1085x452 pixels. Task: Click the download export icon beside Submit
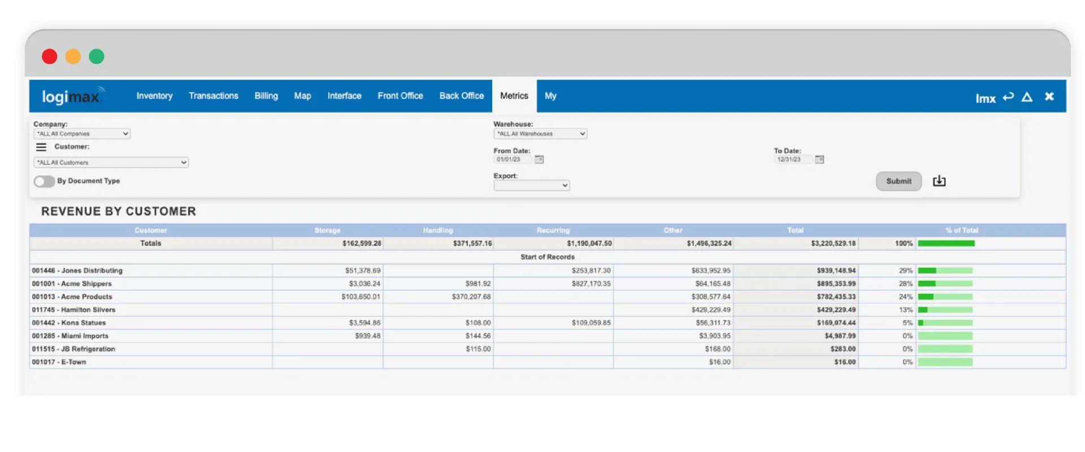click(939, 181)
